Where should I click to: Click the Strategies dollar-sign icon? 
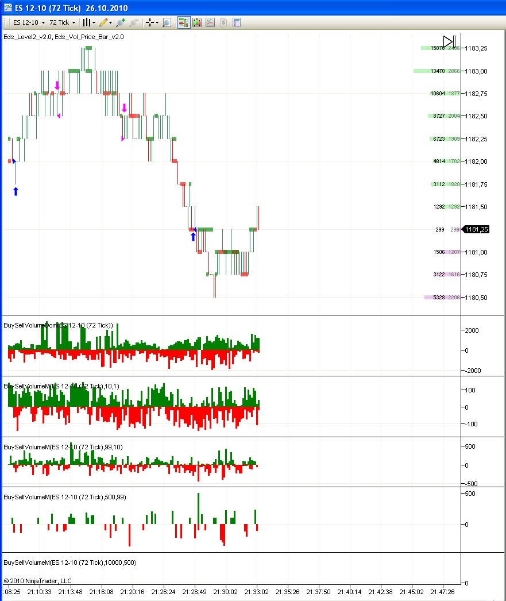pyautogui.click(x=223, y=22)
